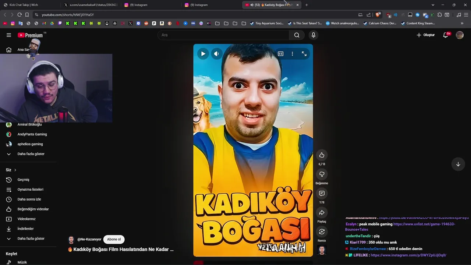The height and width of the screenshot is (265, 471).
Task: Bookmark this page icon
Action: click(x=27, y=15)
